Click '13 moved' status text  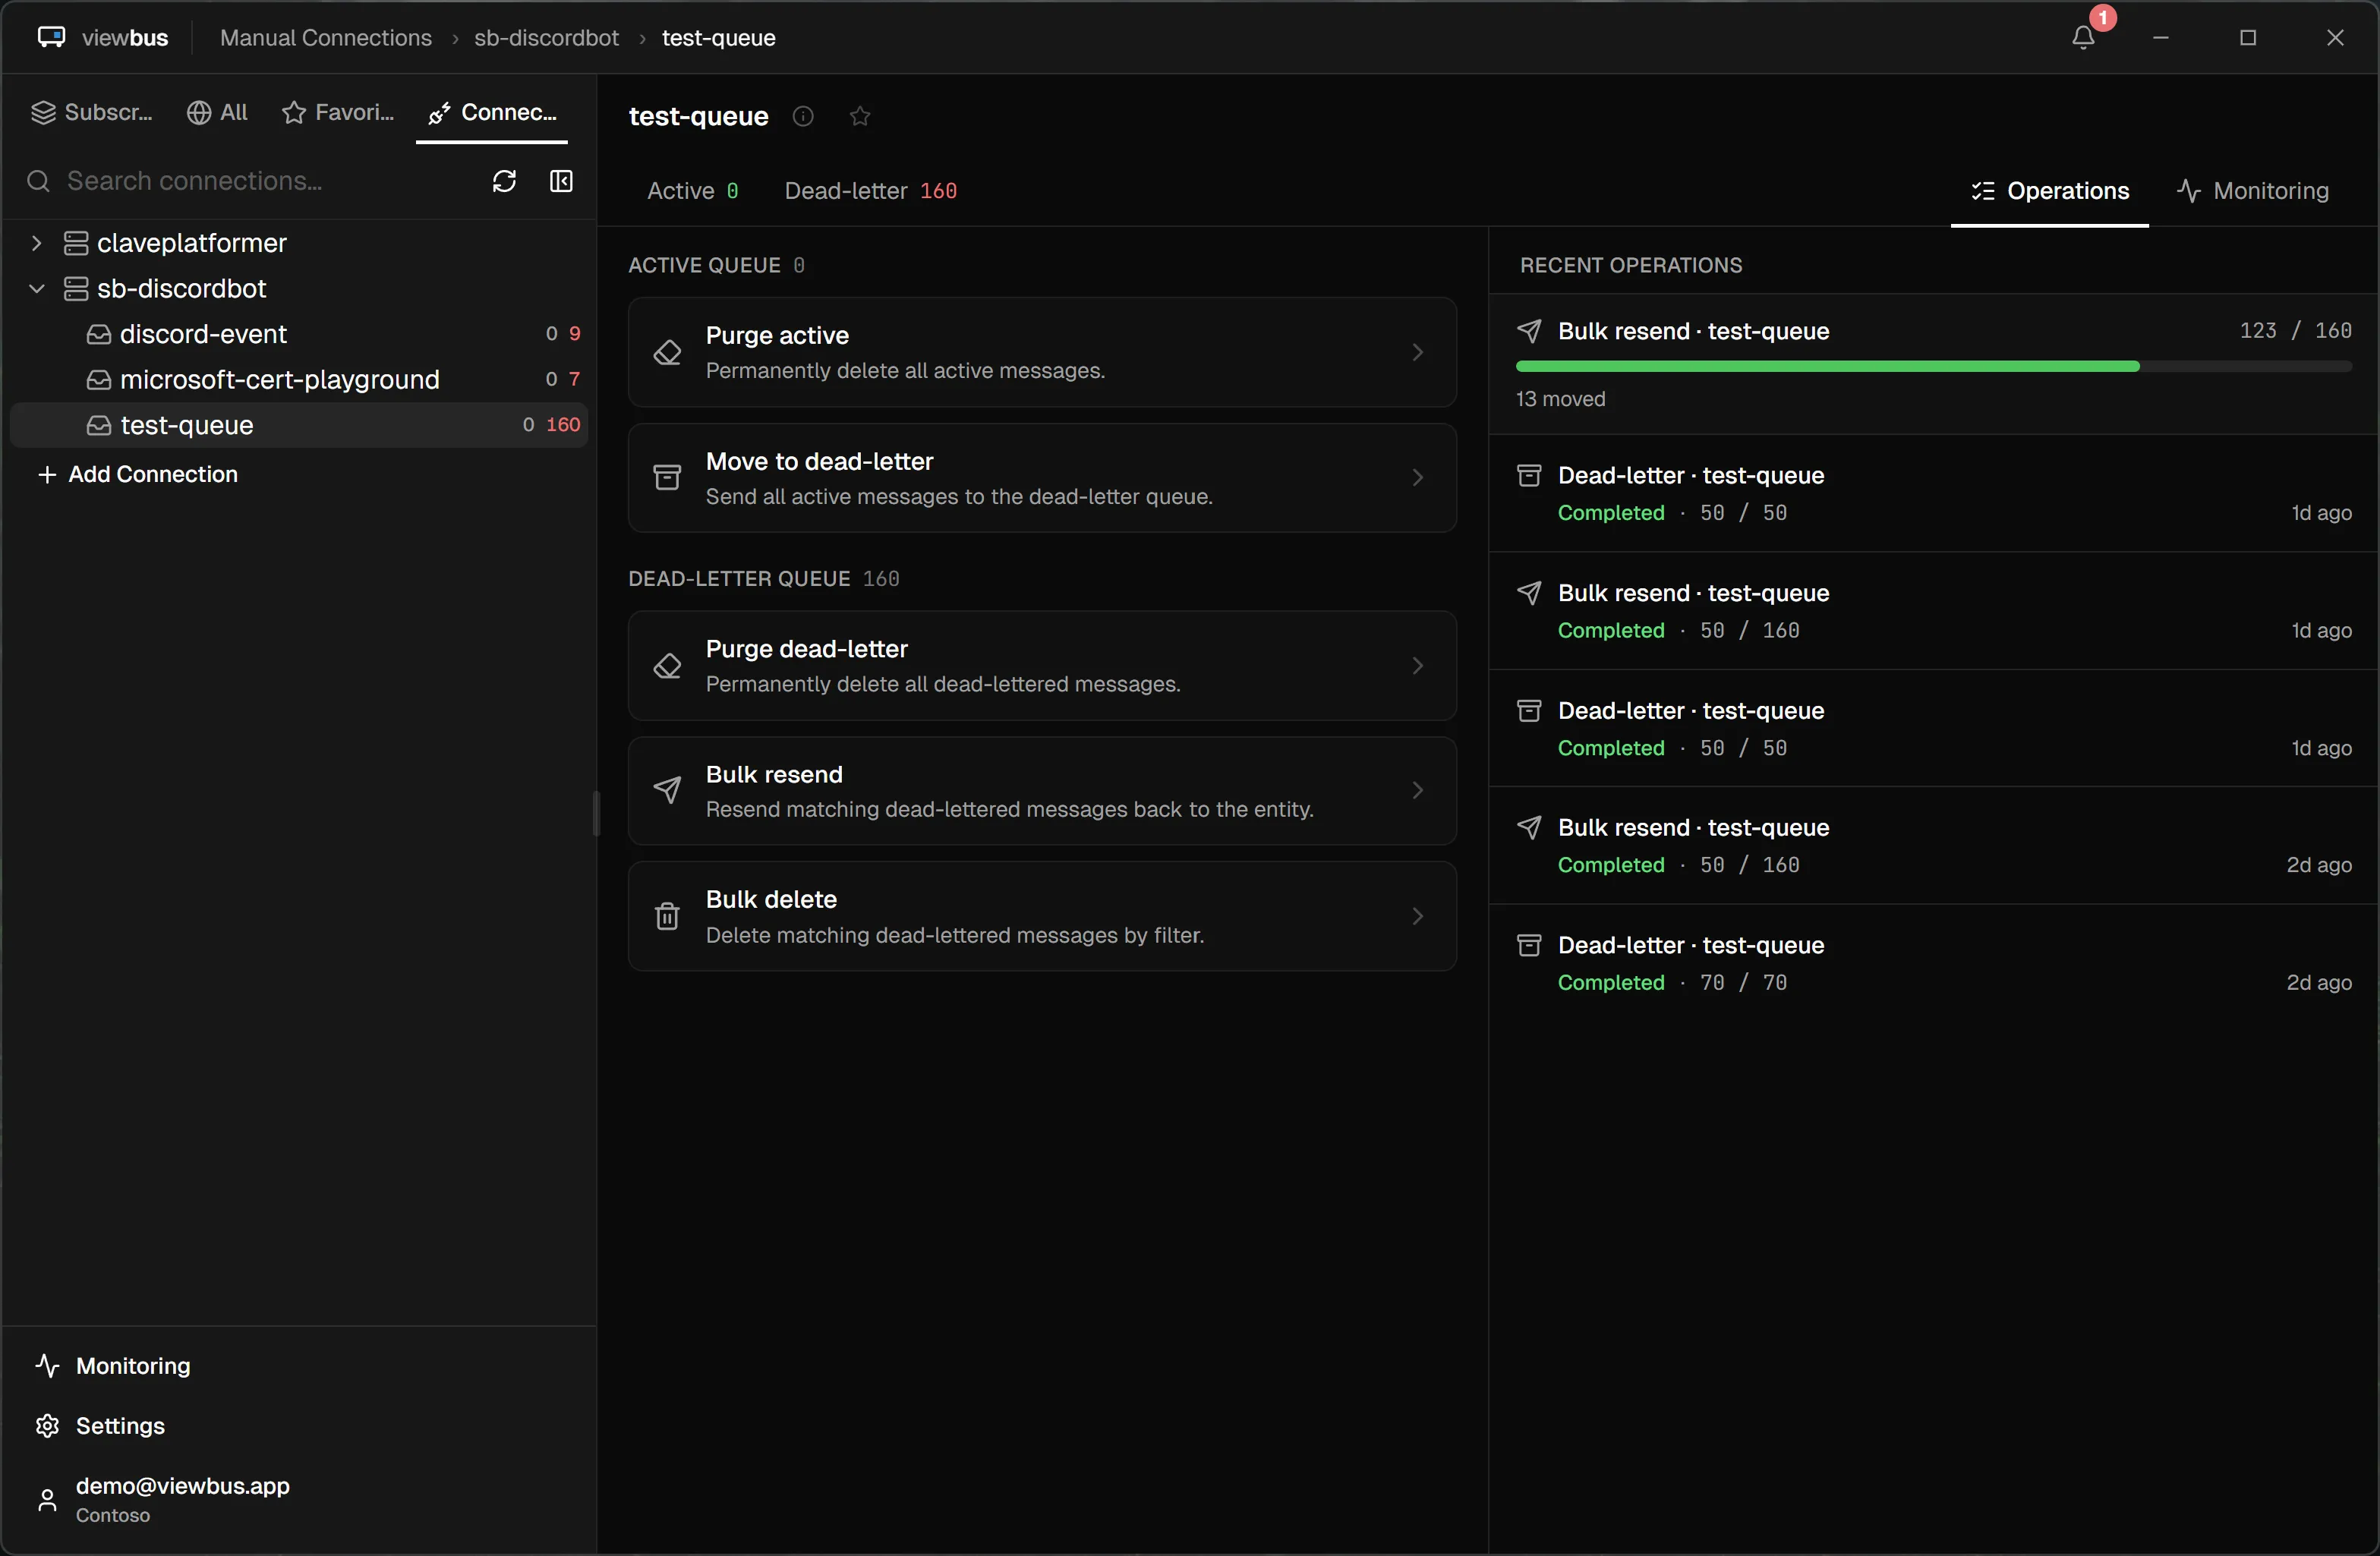tap(1561, 399)
